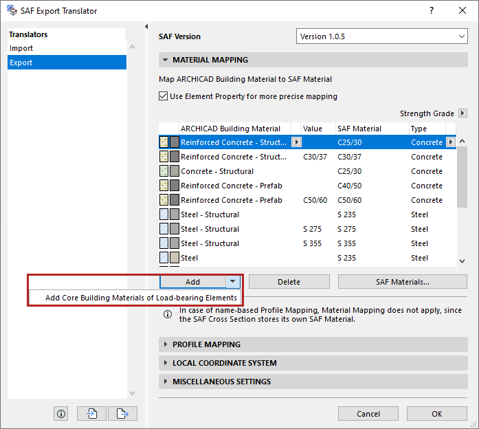Open the Add button dropdown arrow
479x429 pixels.
tap(233, 281)
